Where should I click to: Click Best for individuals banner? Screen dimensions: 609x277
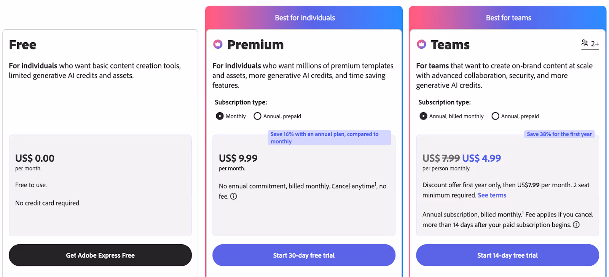pos(304,18)
